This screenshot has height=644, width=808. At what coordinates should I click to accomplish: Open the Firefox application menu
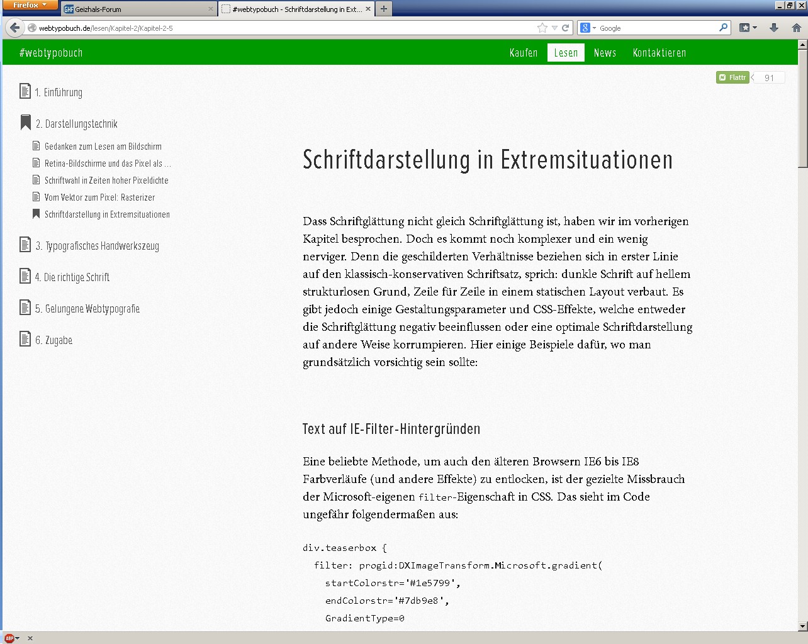coord(30,5)
